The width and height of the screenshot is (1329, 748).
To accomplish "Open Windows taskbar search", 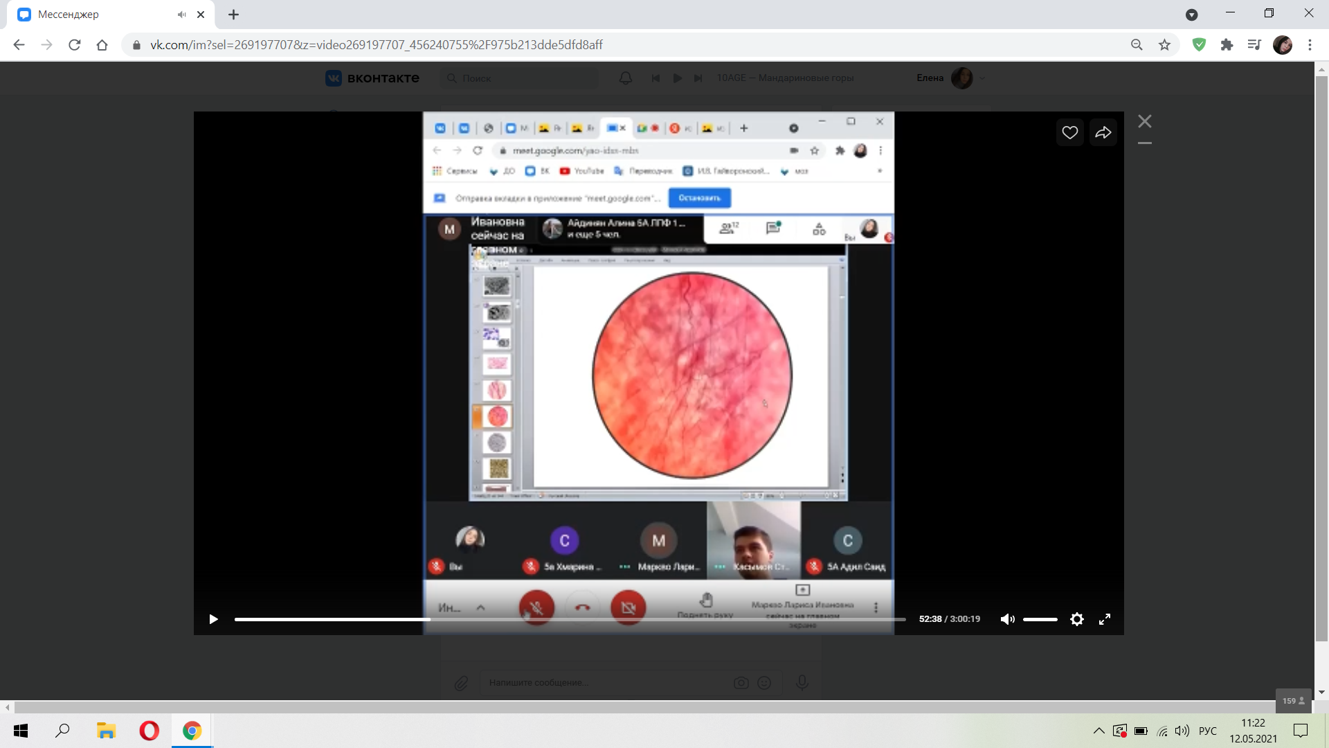I will [x=62, y=731].
